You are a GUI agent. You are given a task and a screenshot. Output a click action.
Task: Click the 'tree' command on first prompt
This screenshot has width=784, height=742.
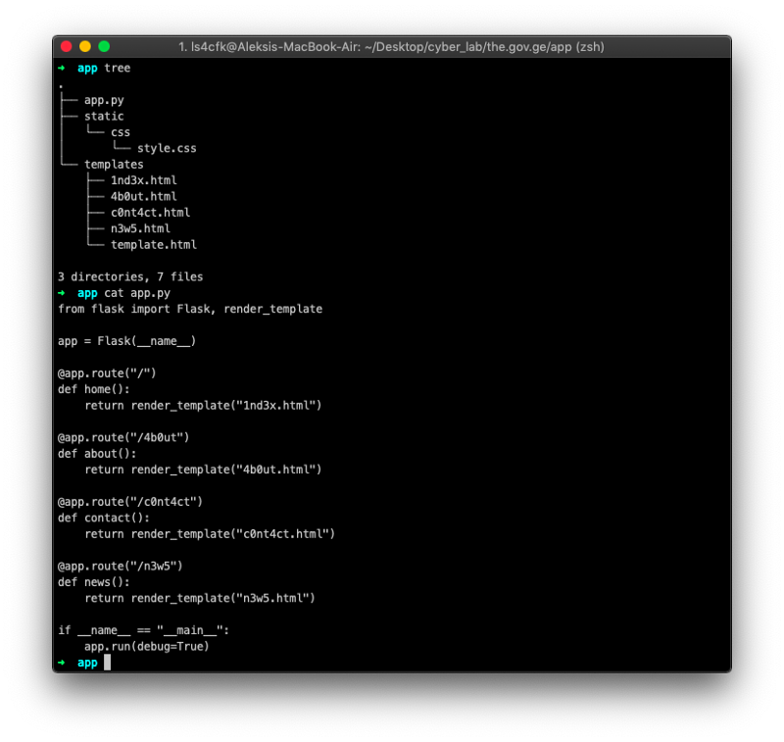tap(118, 68)
